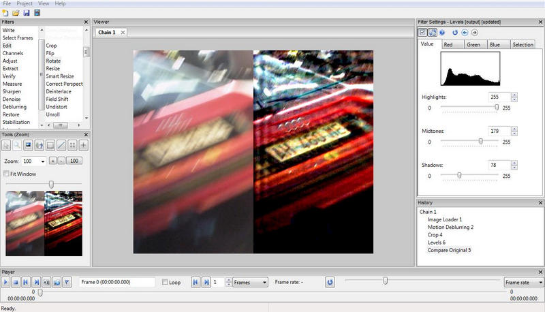
Task: Click the zoom out minus button
Action: [61, 161]
